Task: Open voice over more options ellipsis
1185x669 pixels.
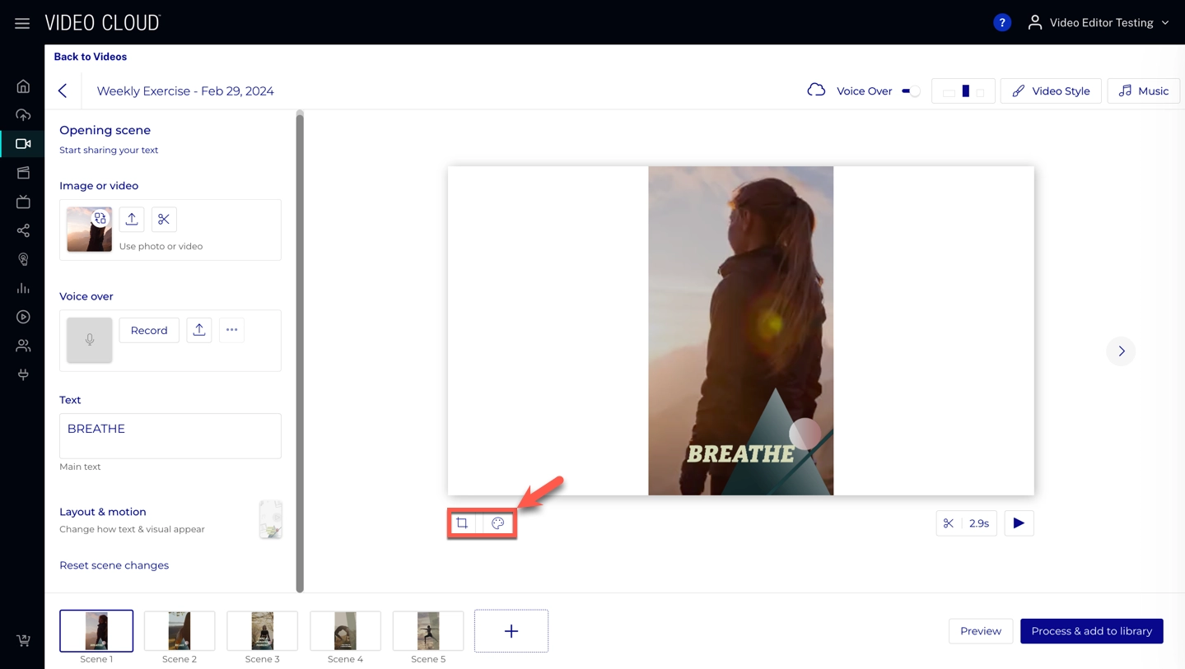Action: pyautogui.click(x=232, y=330)
